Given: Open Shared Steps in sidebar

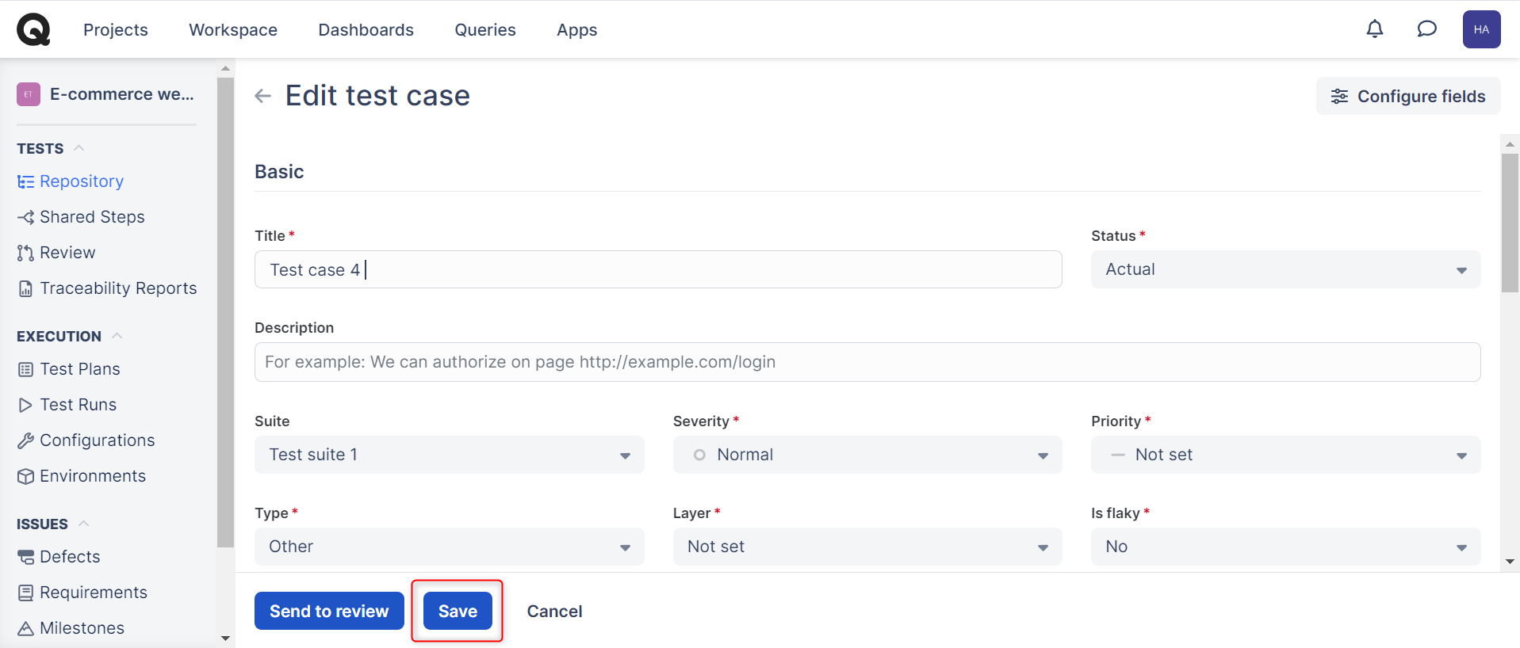Looking at the screenshot, I should click(91, 217).
